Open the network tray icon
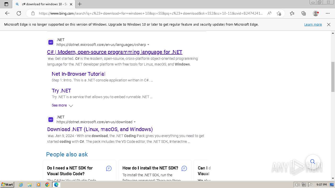Image resolution: width=335 pixels, height=188 pixels. [x=304, y=185]
